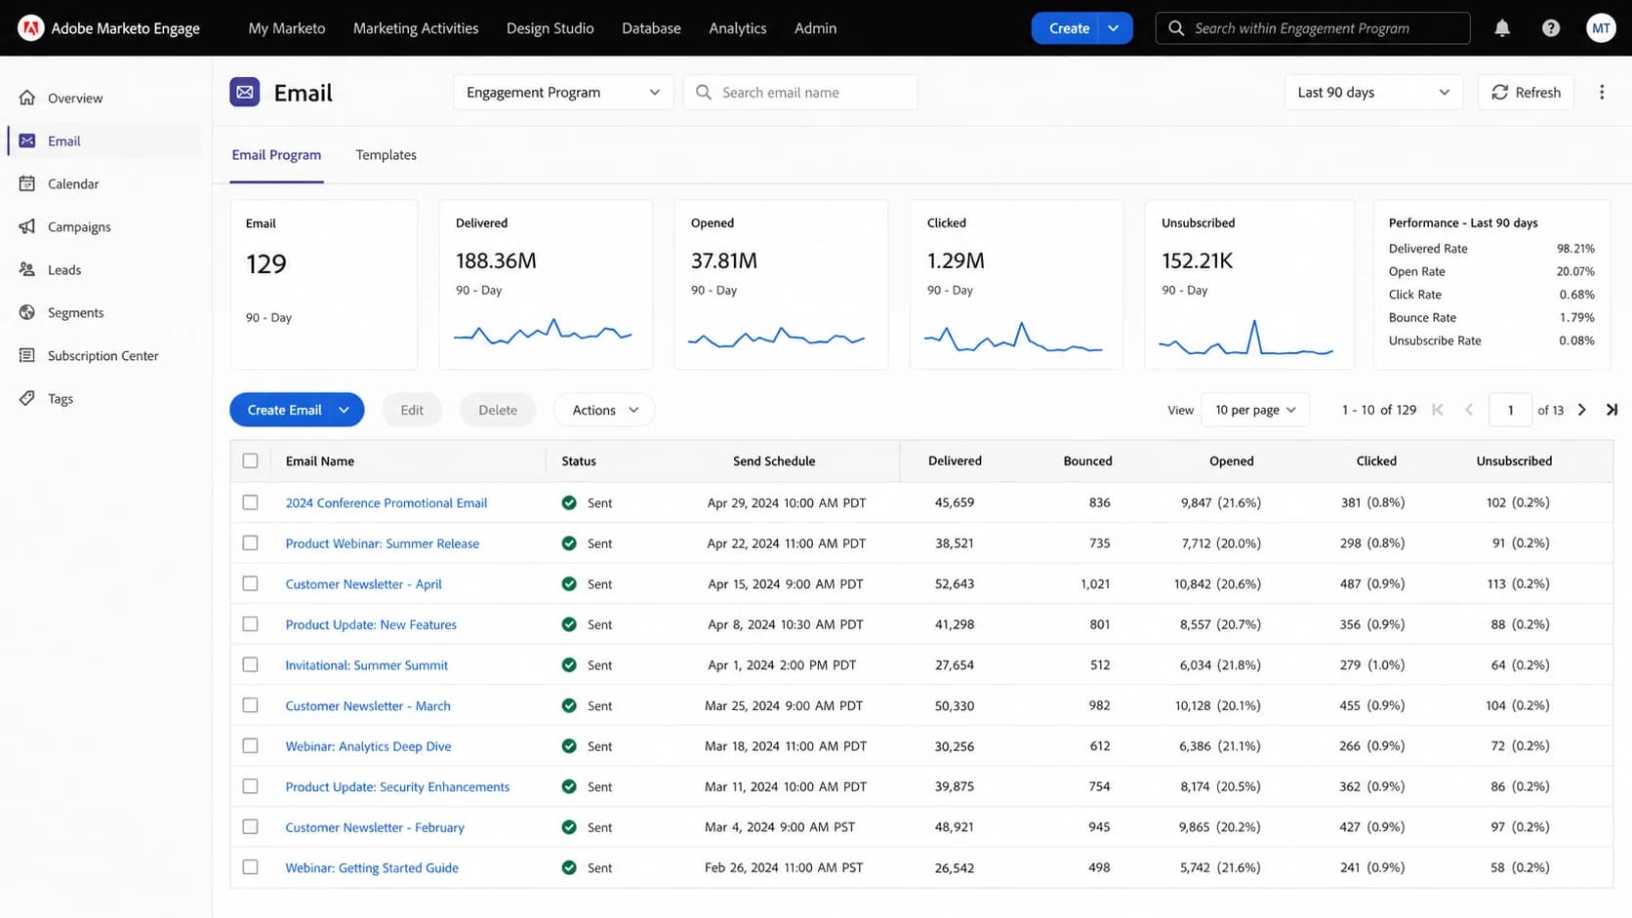
Task: Check the Customer Newsletter - March row
Action: tap(251, 705)
